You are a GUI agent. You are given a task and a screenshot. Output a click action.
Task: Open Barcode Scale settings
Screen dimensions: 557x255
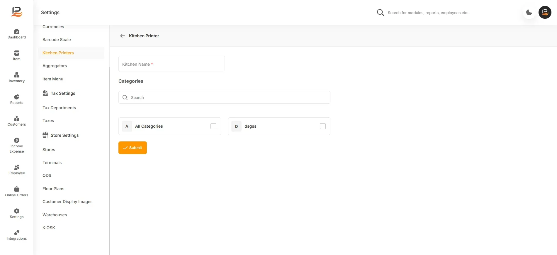click(x=57, y=40)
